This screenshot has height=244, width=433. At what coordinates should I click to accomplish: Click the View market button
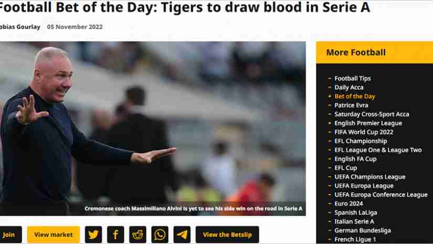[x=54, y=235]
